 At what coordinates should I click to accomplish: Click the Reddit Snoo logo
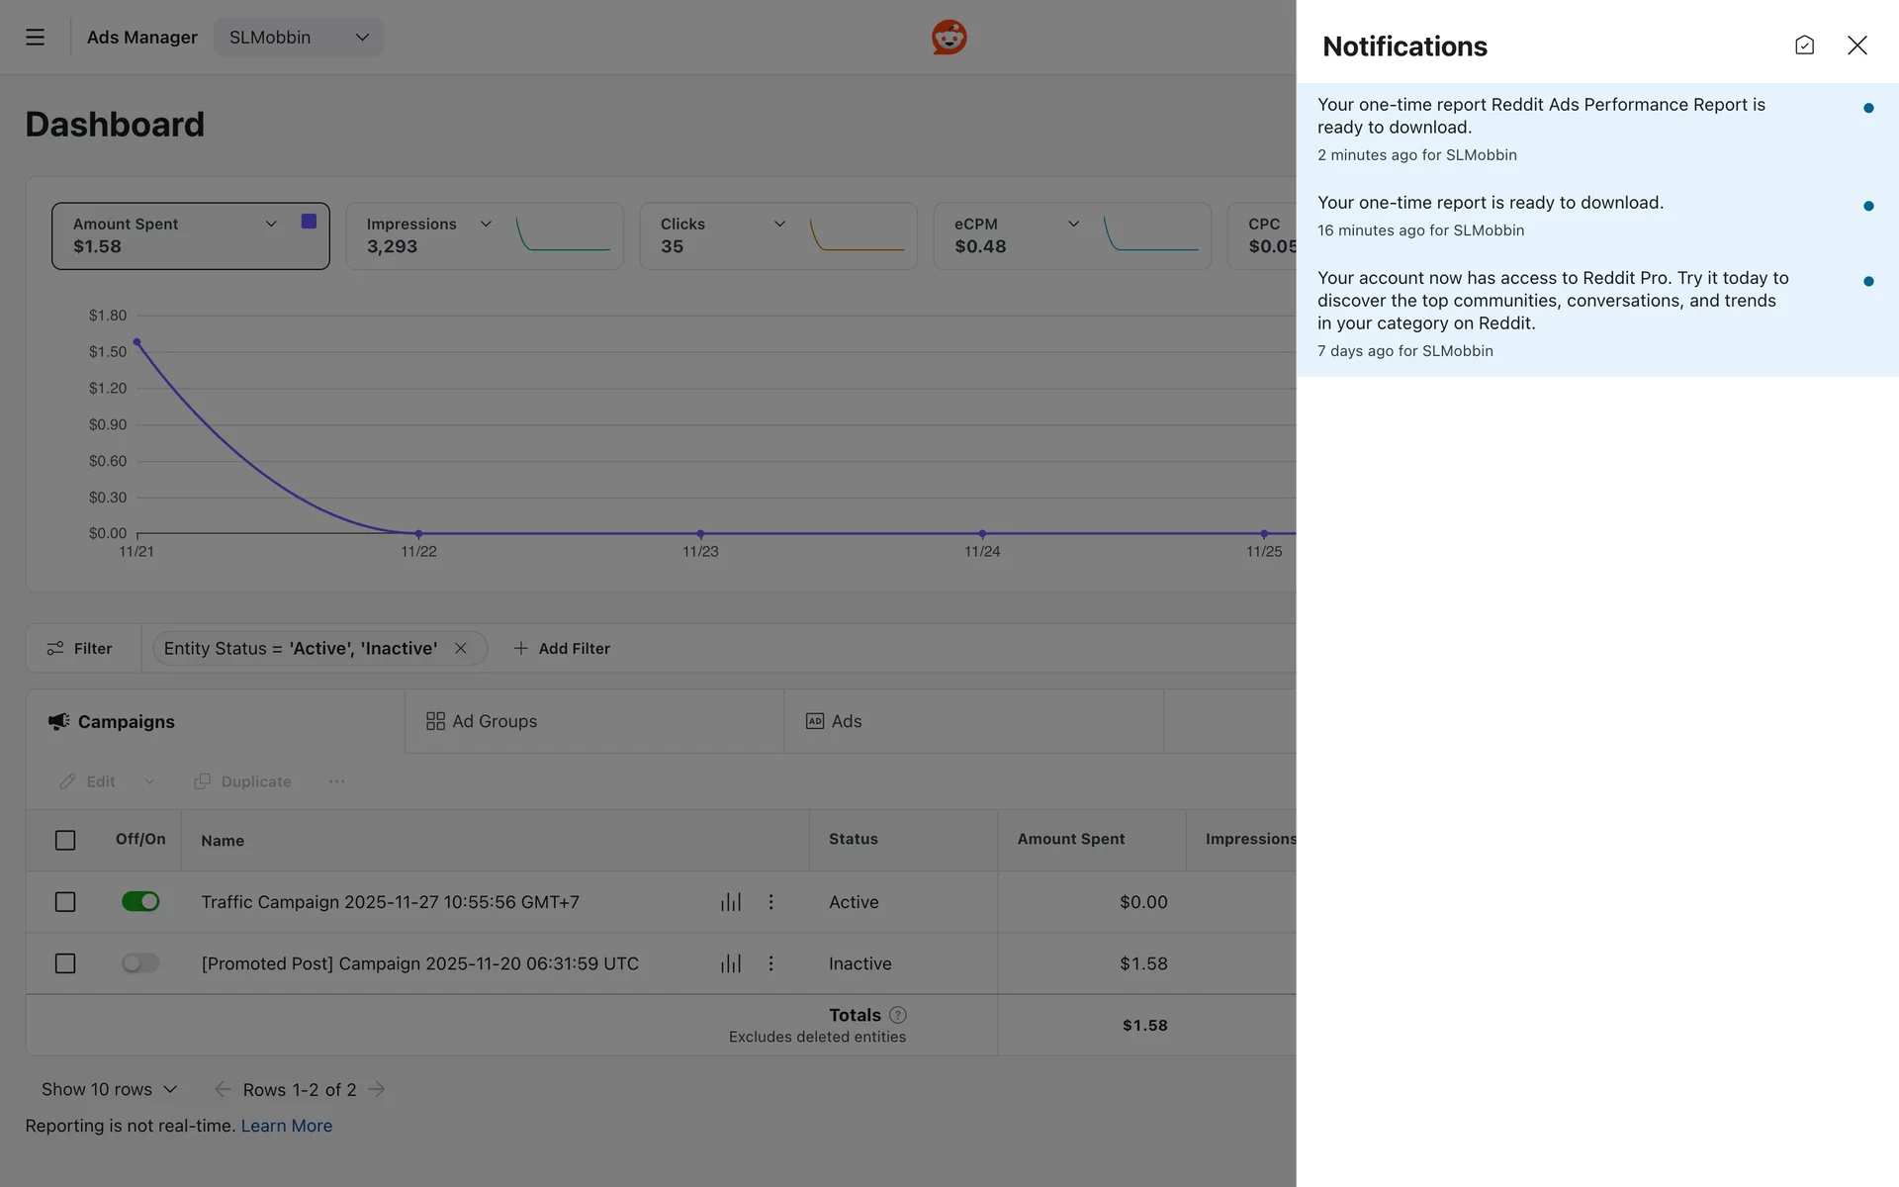click(x=949, y=38)
